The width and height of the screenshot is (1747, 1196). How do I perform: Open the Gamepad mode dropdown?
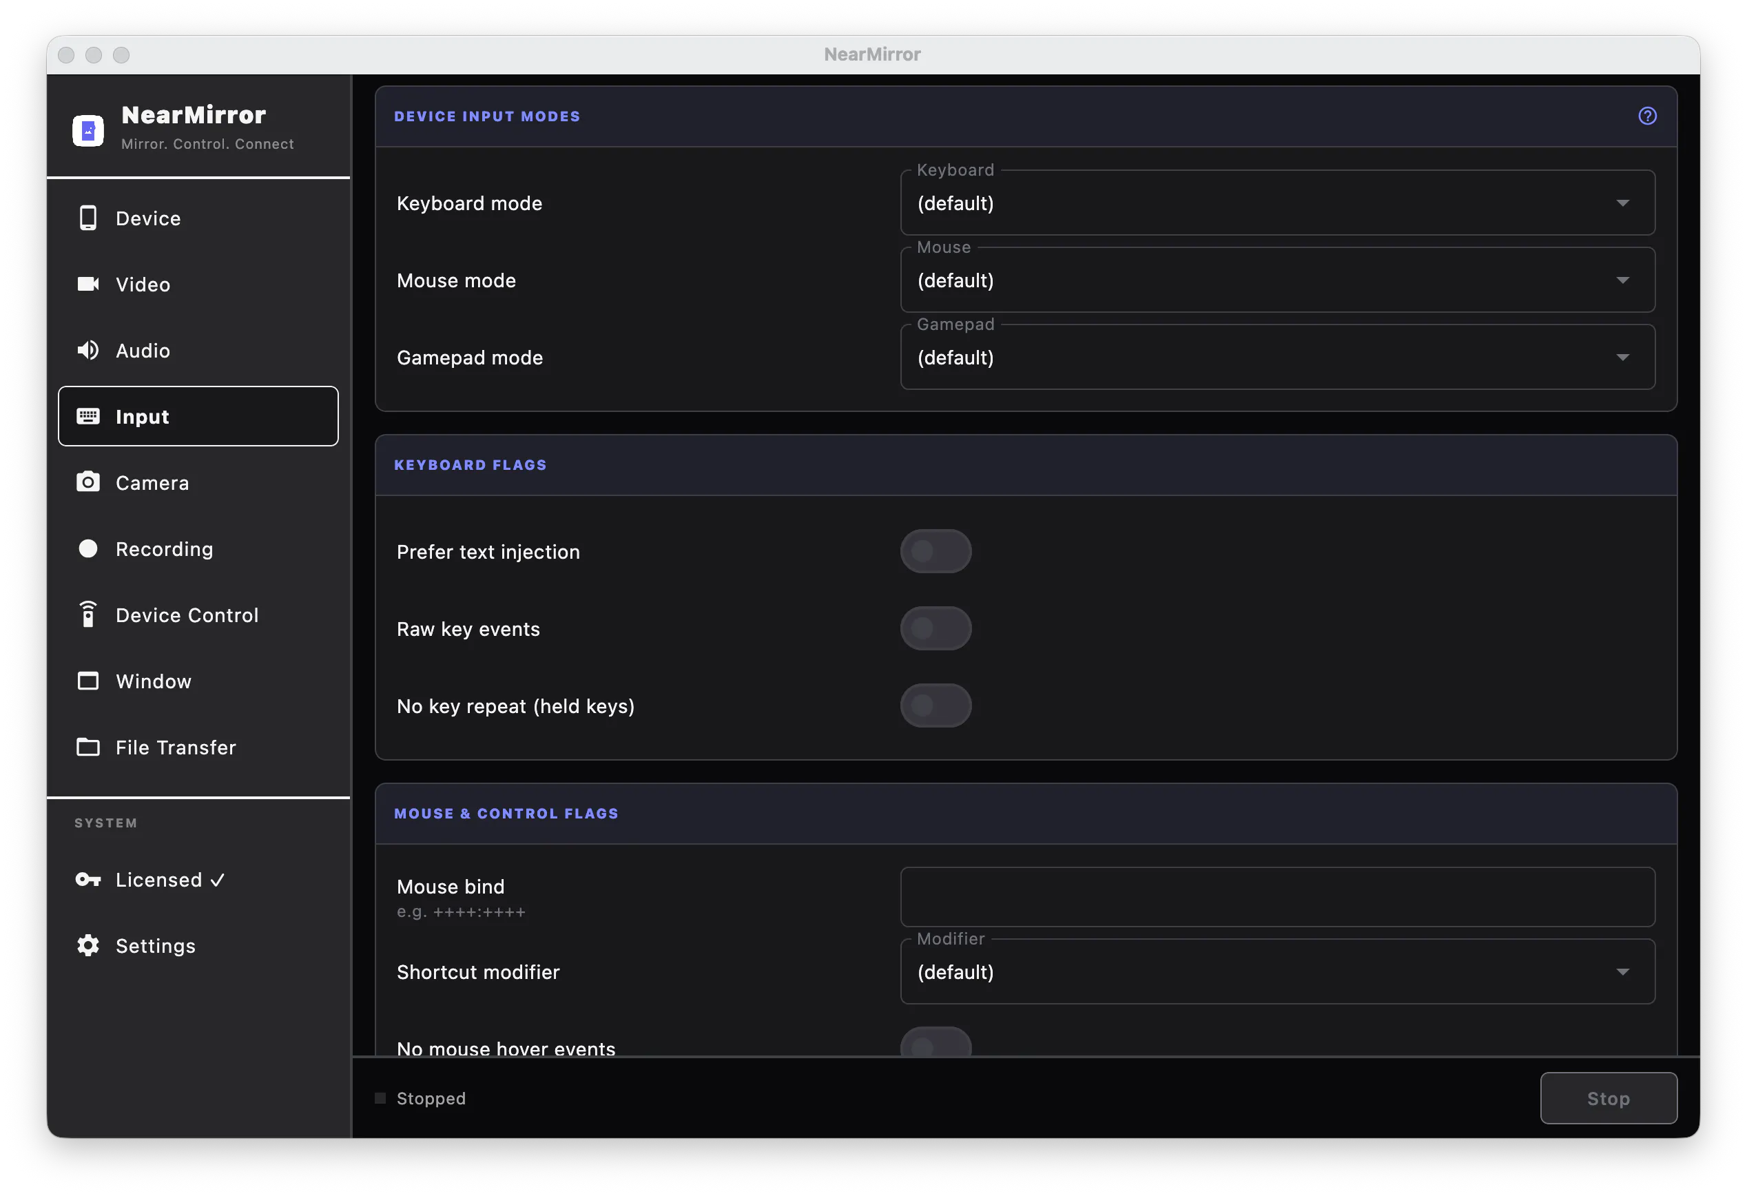(1277, 357)
